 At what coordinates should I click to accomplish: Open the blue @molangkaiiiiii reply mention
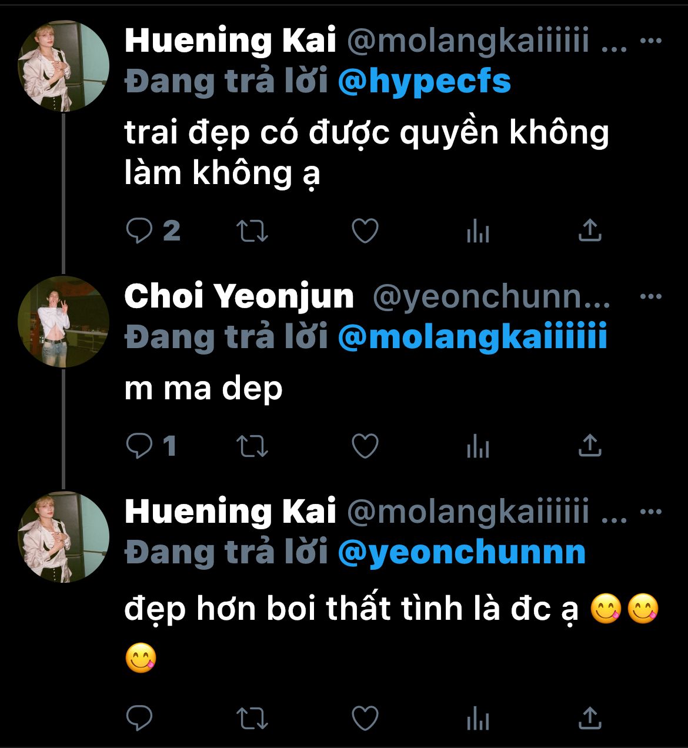(x=473, y=338)
